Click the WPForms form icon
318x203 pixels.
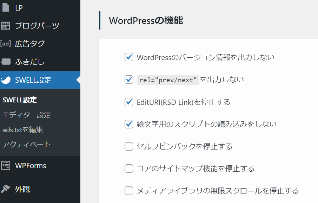coord(6,165)
